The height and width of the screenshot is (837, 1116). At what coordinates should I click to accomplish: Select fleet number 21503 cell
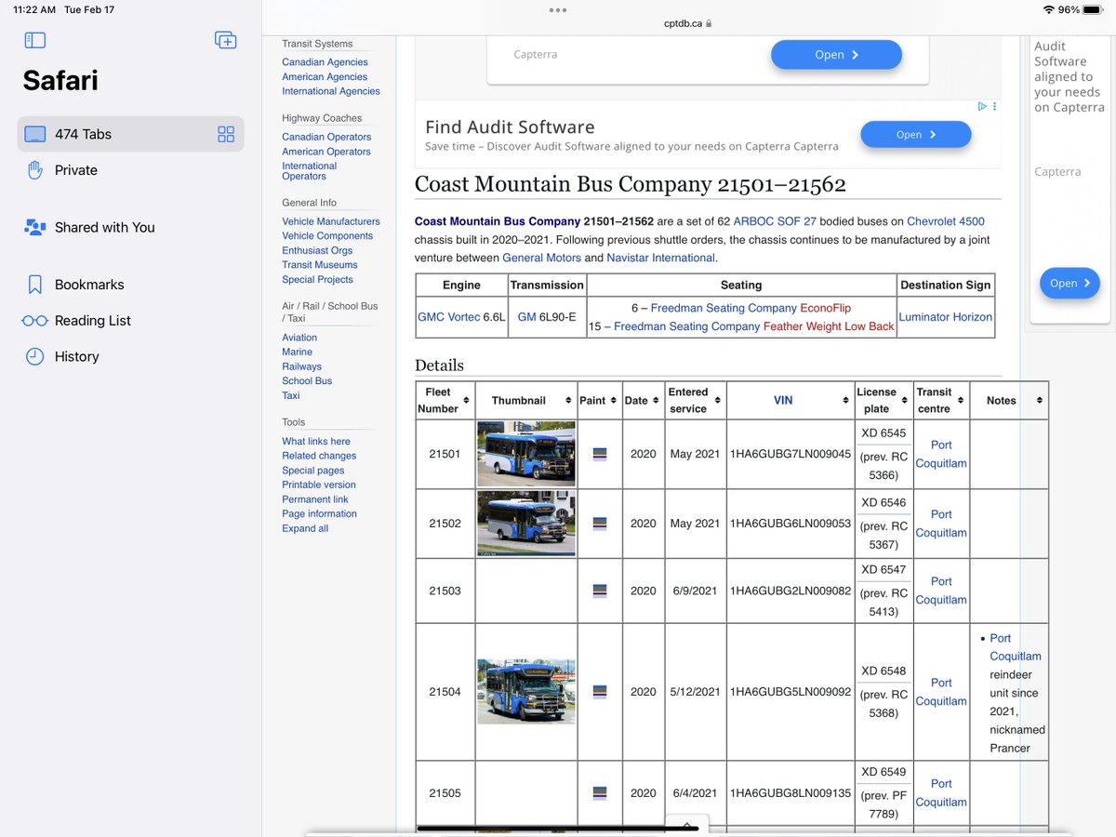click(445, 591)
